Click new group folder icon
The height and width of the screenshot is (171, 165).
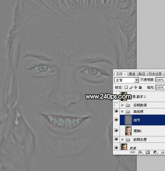point(163,152)
